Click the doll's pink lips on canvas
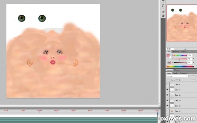Viewport: 197px width, 123px height. [x=53, y=62]
